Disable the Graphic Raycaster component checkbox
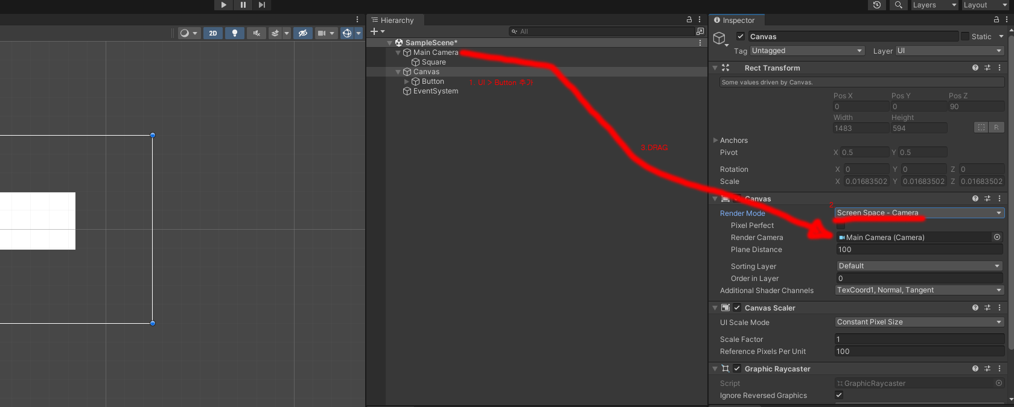 coord(737,368)
